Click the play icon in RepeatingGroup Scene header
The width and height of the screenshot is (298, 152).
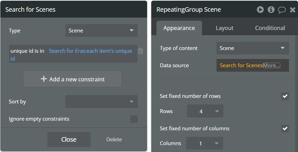260,10
